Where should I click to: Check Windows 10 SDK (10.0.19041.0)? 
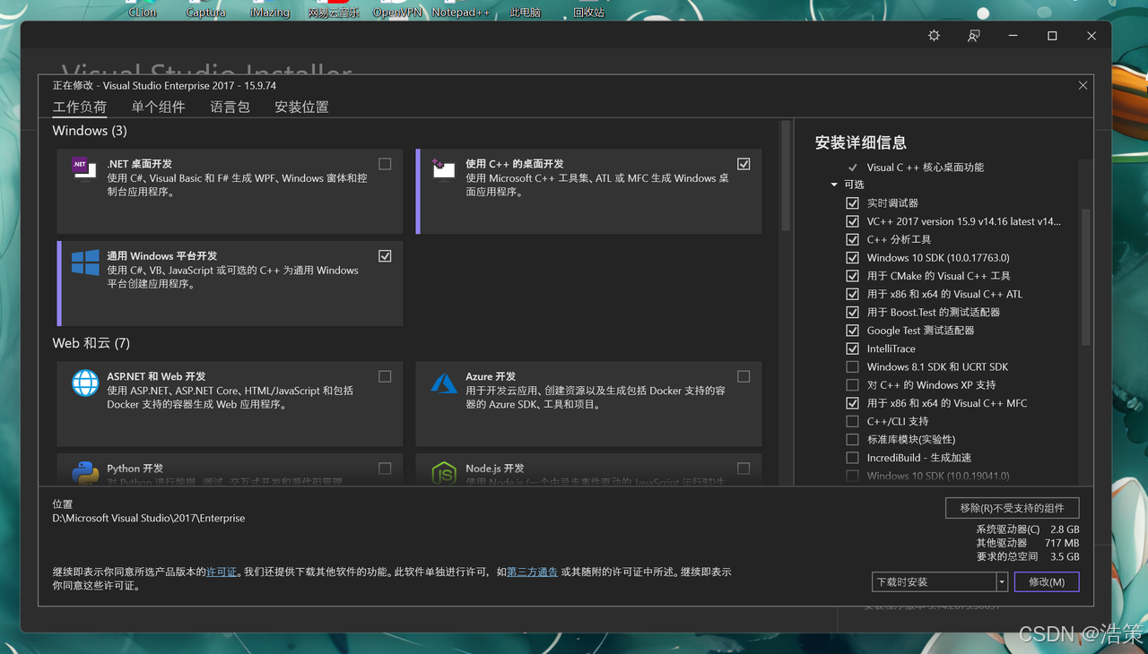[852, 476]
